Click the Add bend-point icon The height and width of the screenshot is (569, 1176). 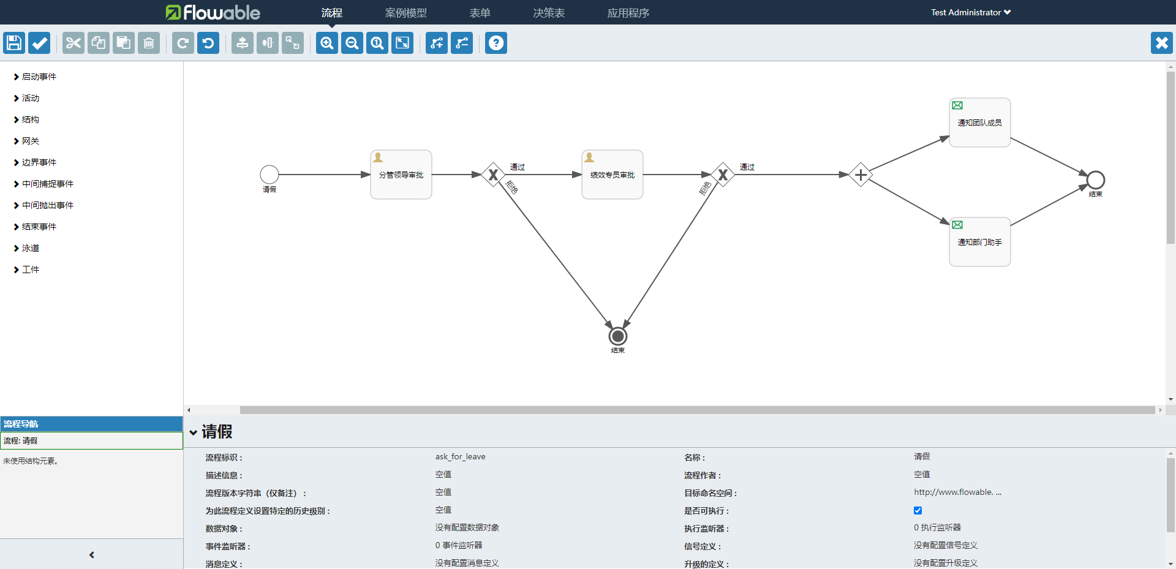click(x=437, y=43)
